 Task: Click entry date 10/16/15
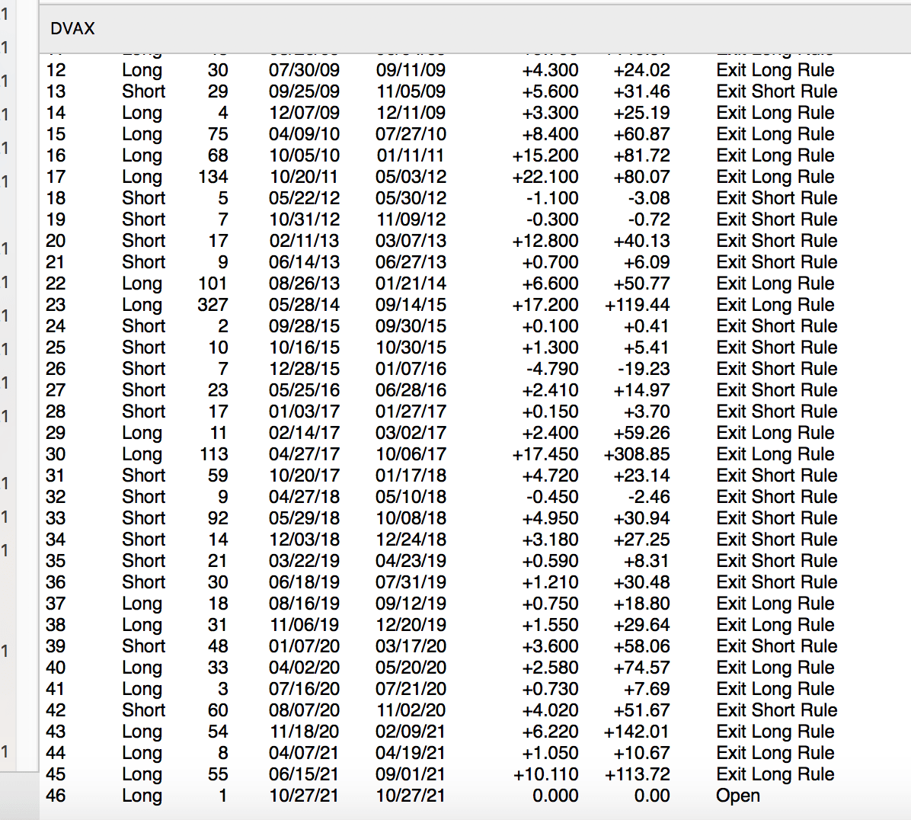[304, 348]
